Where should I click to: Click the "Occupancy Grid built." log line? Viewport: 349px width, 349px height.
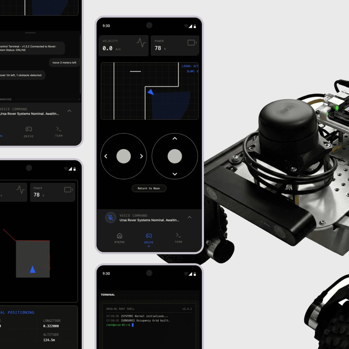[138, 320]
